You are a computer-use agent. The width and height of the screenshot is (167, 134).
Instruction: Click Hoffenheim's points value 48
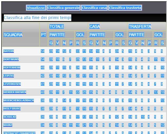click(43, 68)
